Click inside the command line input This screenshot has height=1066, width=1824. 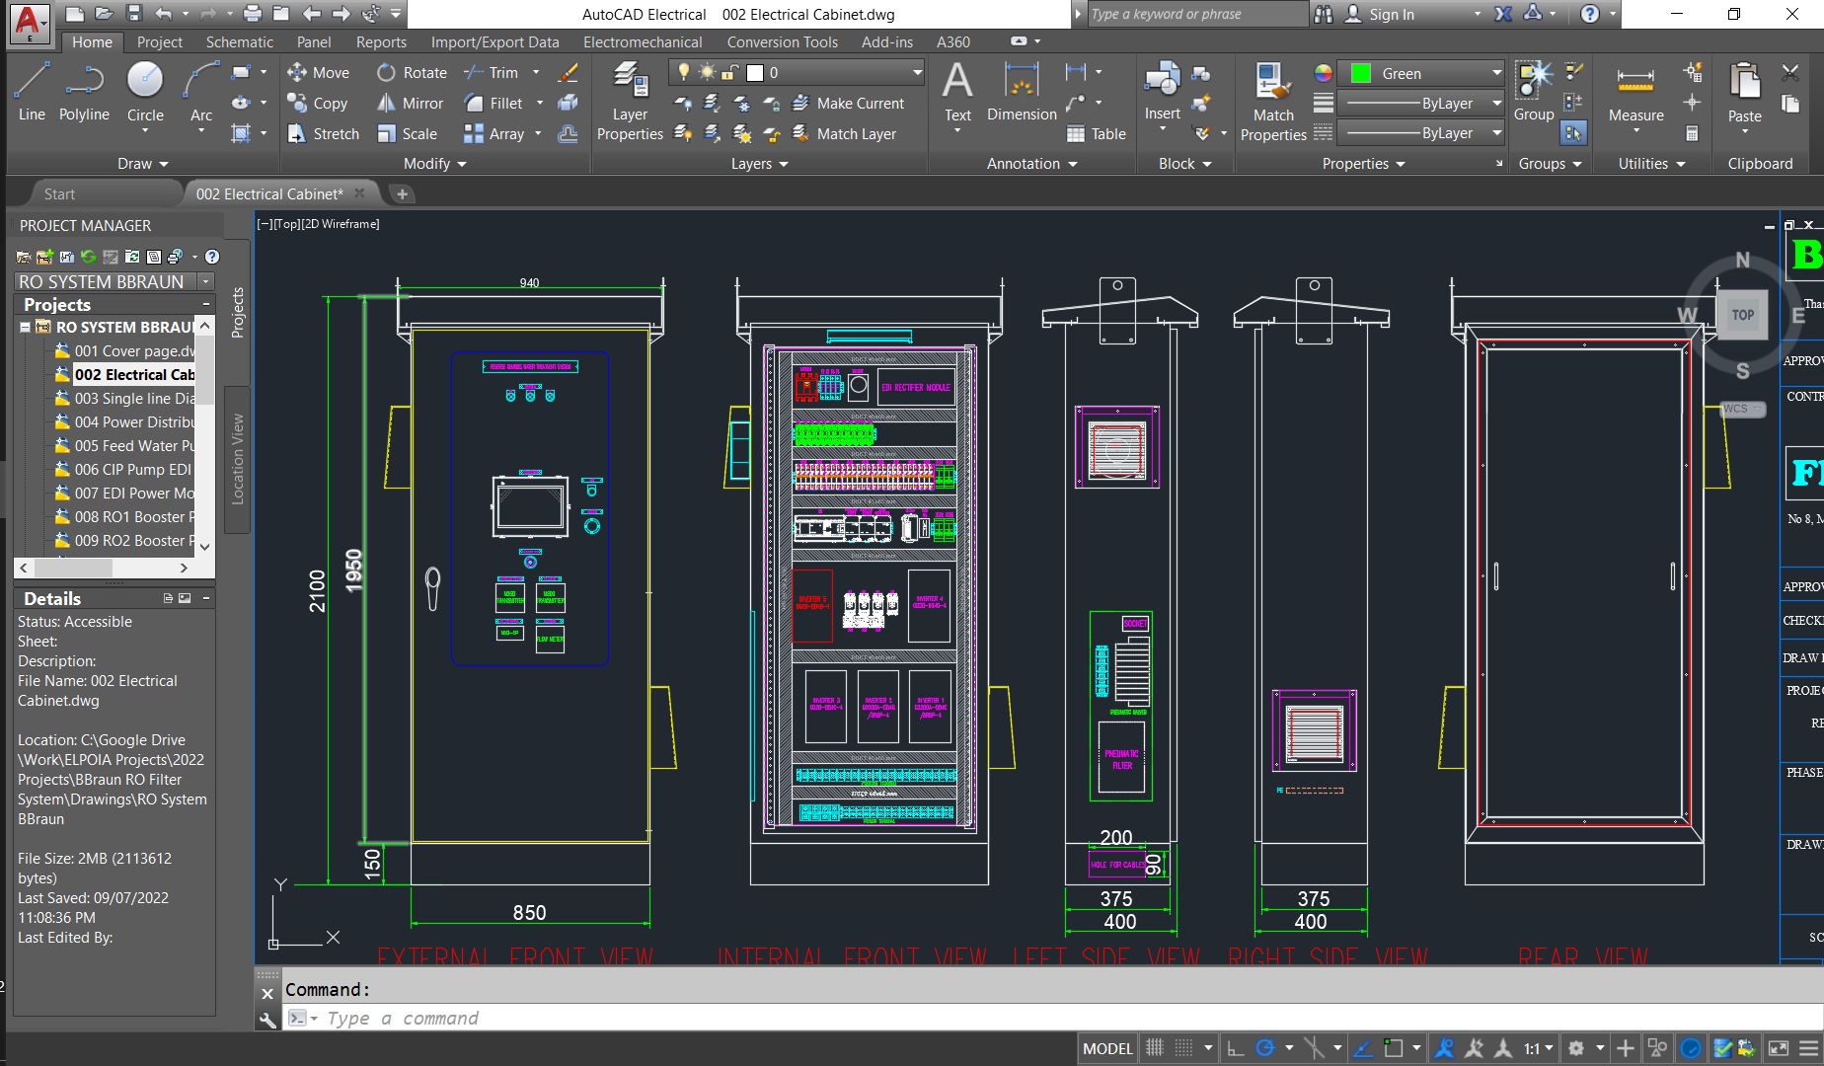(592, 1018)
